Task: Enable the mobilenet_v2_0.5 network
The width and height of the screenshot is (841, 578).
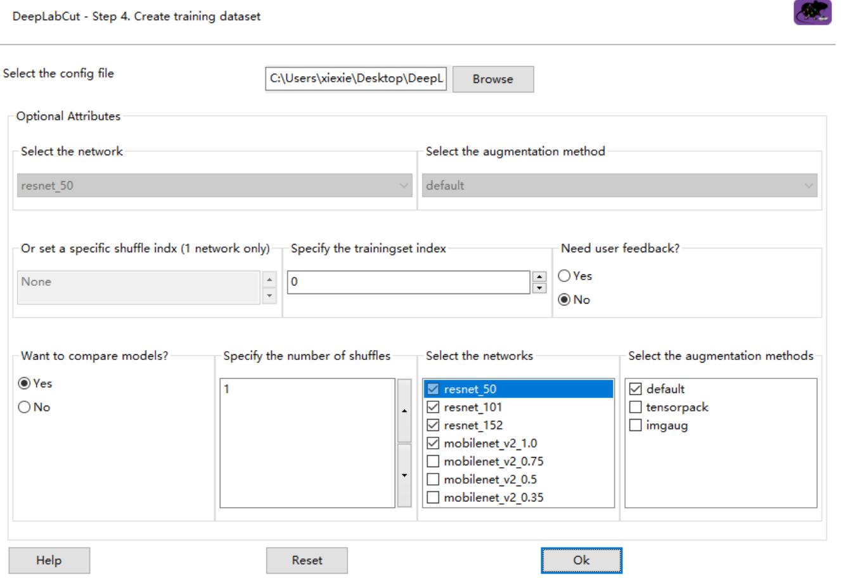Action: [433, 479]
